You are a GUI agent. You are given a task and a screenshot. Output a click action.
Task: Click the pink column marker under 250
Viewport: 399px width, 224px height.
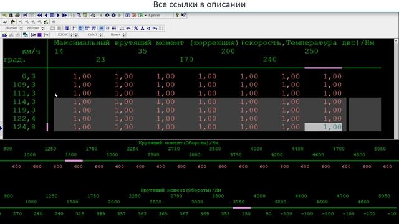(323, 68)
